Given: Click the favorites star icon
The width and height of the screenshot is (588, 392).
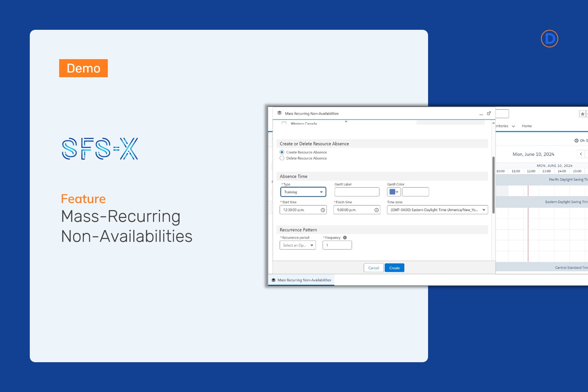Looking at the screenshot, I should pos(583,114).
